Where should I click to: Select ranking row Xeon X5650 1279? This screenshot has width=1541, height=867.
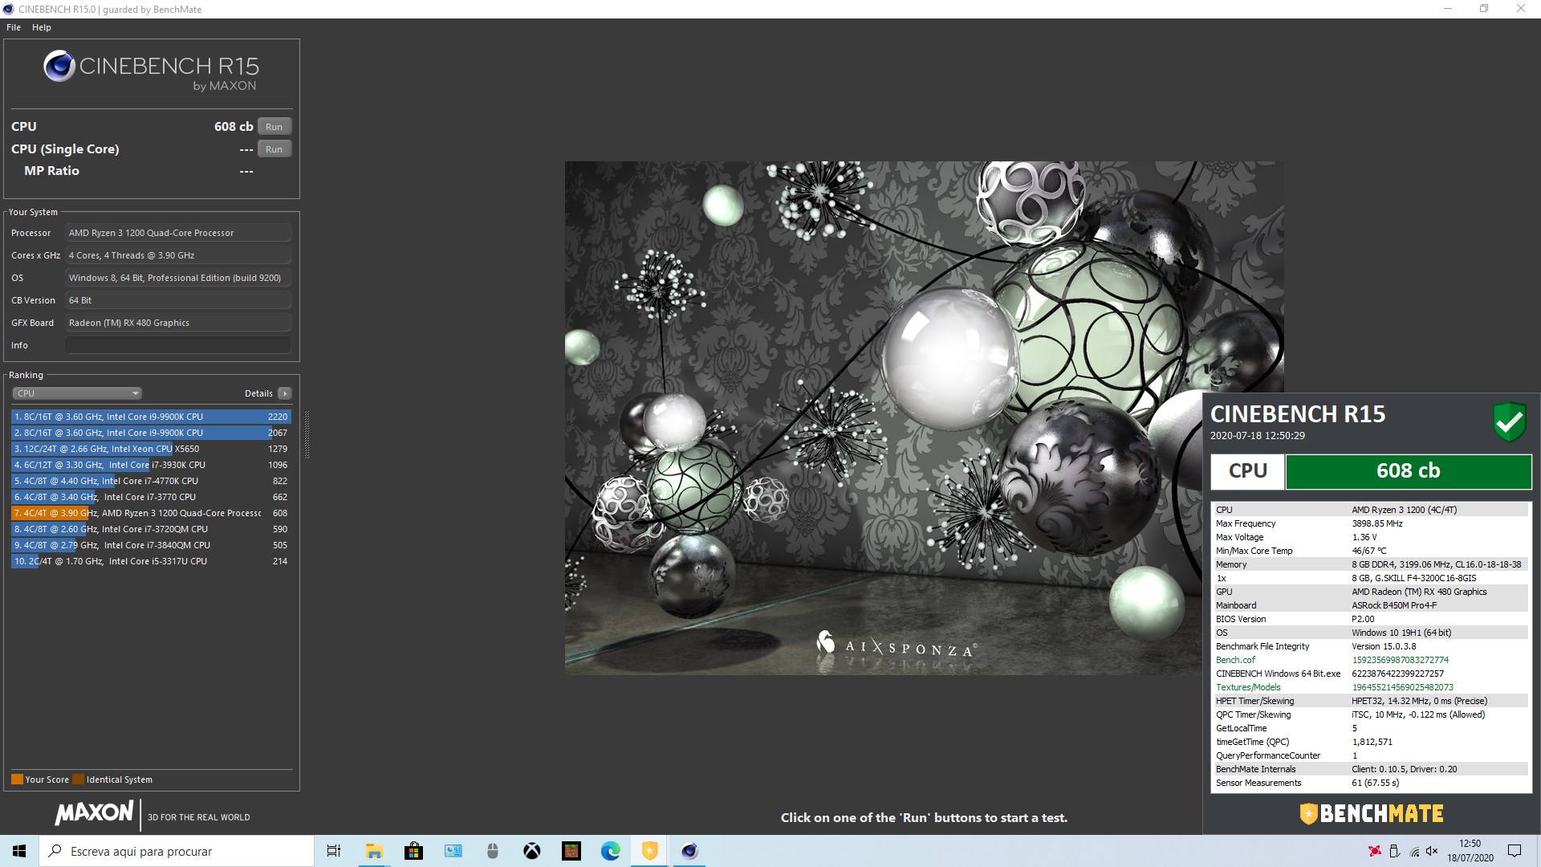click(151, 449)
